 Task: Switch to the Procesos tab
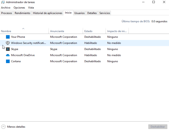pos(7,13)
